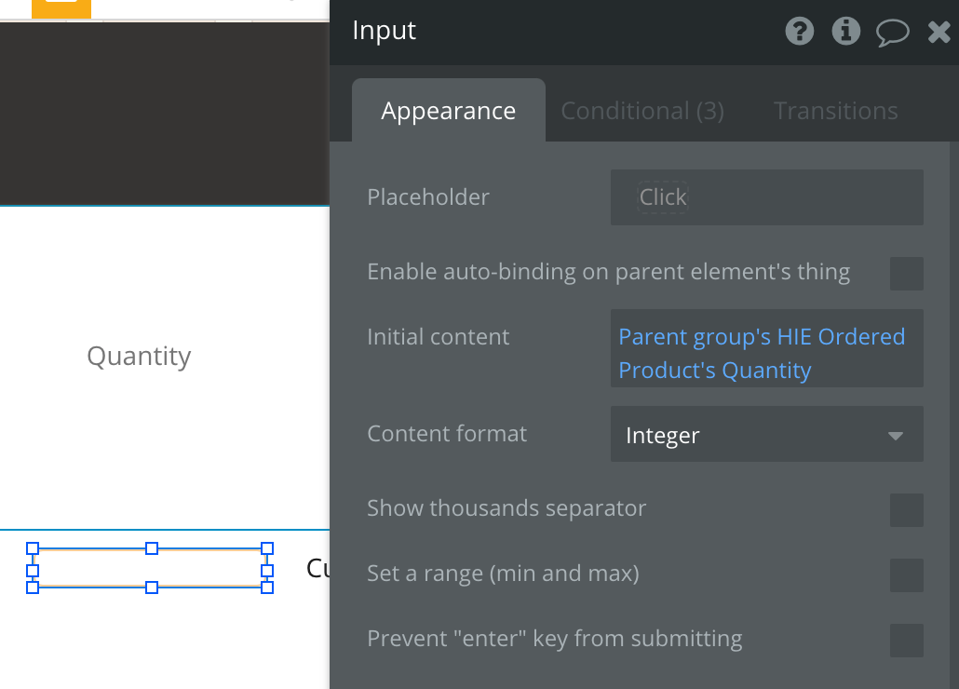The image size is (959, 689).
Task: Open the comments speech bubble icon
Action: click(892, 33)
